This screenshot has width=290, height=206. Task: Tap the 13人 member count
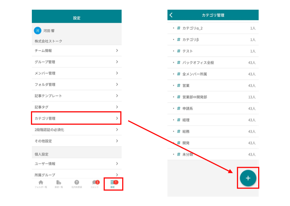(x=252, y=97)
